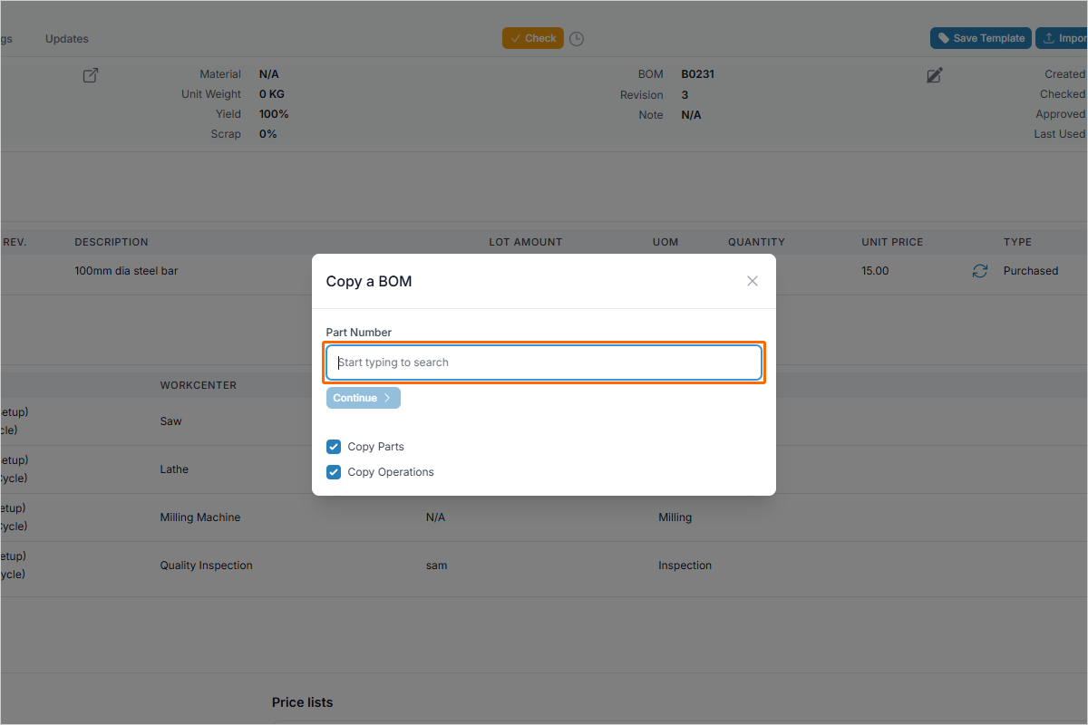Click the LOT AMOUNT column header
This screenshot has height=725, width=1088.
[526, 242]
